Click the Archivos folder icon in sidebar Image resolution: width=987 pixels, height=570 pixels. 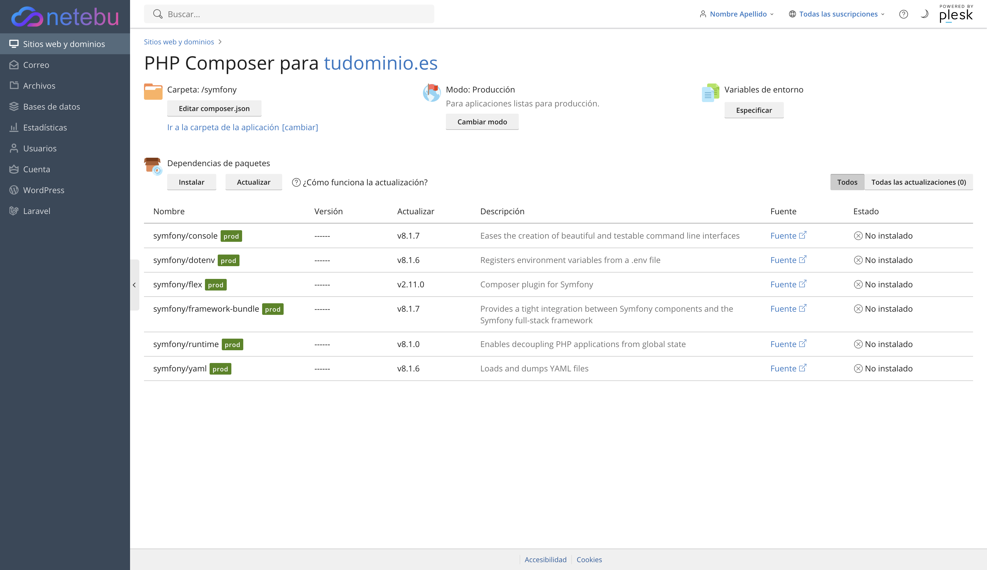pyautogui.click(x=14, y=85)
